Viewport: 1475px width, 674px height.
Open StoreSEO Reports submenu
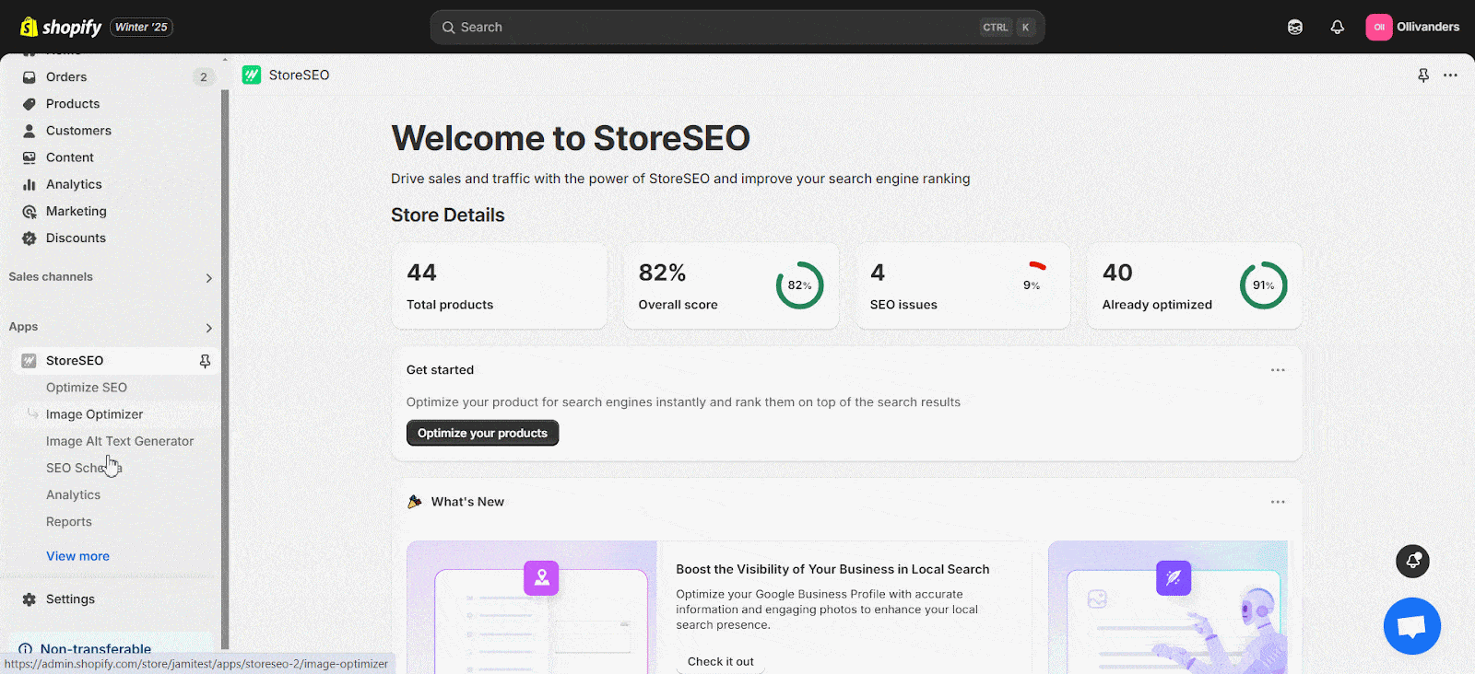tap(69, 522)
